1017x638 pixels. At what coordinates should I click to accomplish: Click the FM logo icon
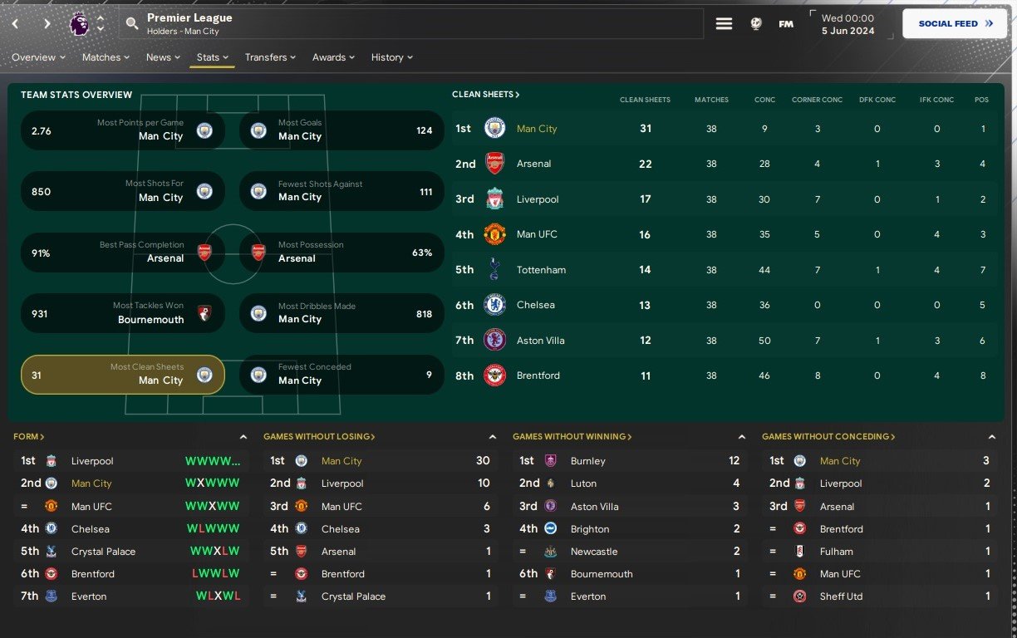[785, 24]
